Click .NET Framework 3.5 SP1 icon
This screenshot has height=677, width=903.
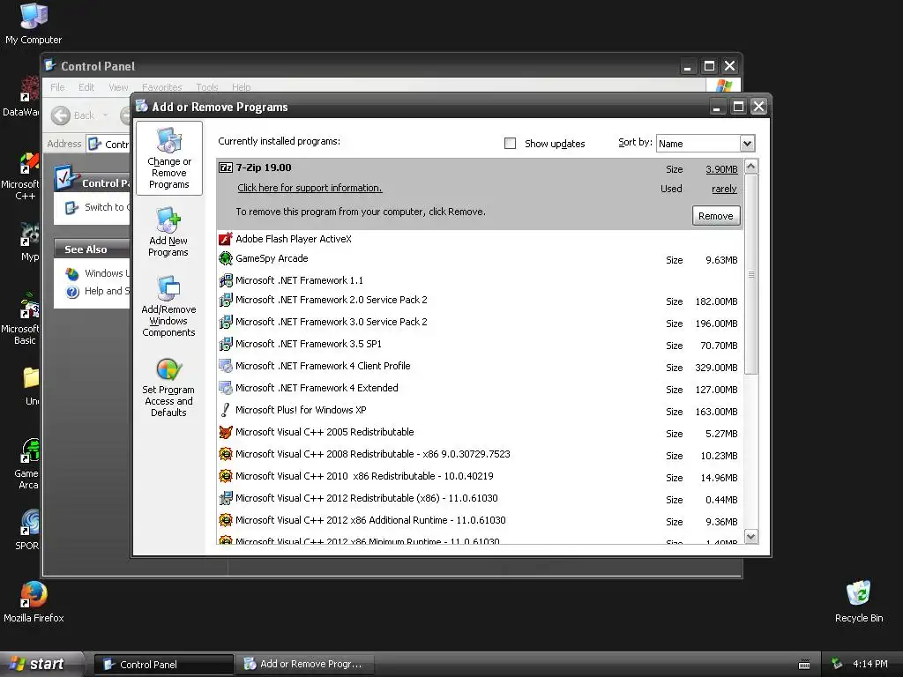(x=226, y=345)
